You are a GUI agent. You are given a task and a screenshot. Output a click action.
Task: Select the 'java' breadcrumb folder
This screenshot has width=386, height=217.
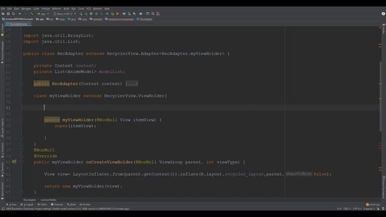(72, 19)
